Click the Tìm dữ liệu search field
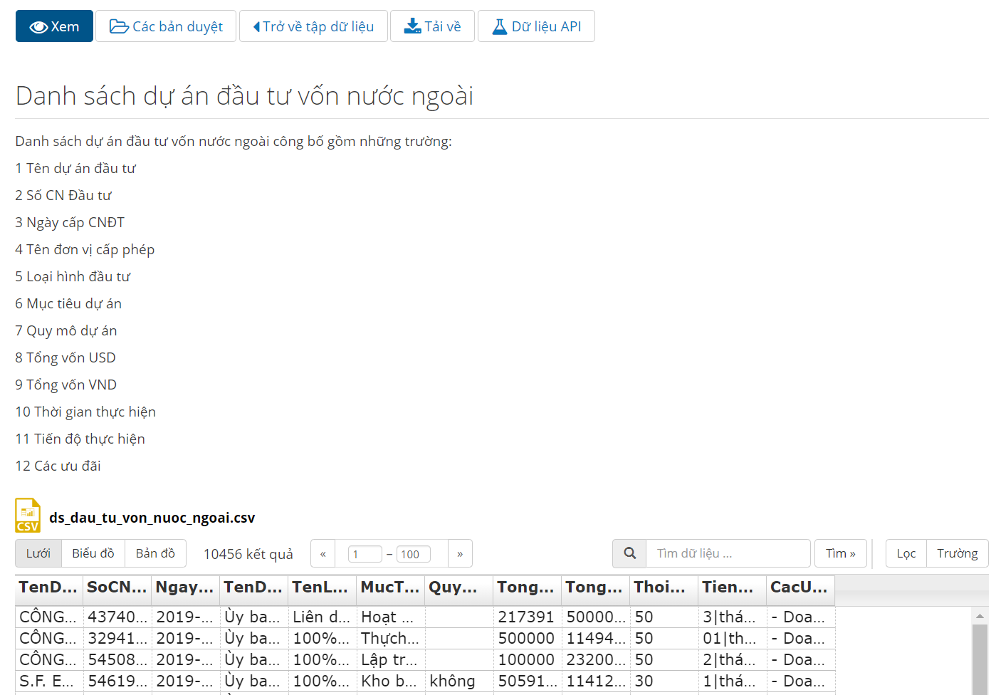This screenshot has height=695, width=996. pyautogui.click(x=728, y=553)
